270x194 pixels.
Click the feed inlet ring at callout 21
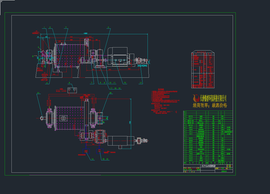click(x=43, y=117)
